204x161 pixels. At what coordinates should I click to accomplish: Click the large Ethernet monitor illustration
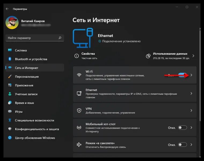pyautogui.click(x=83, y=38)
